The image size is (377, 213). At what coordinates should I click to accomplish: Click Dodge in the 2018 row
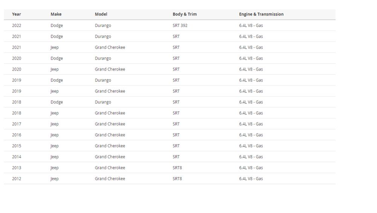[57, 102]
